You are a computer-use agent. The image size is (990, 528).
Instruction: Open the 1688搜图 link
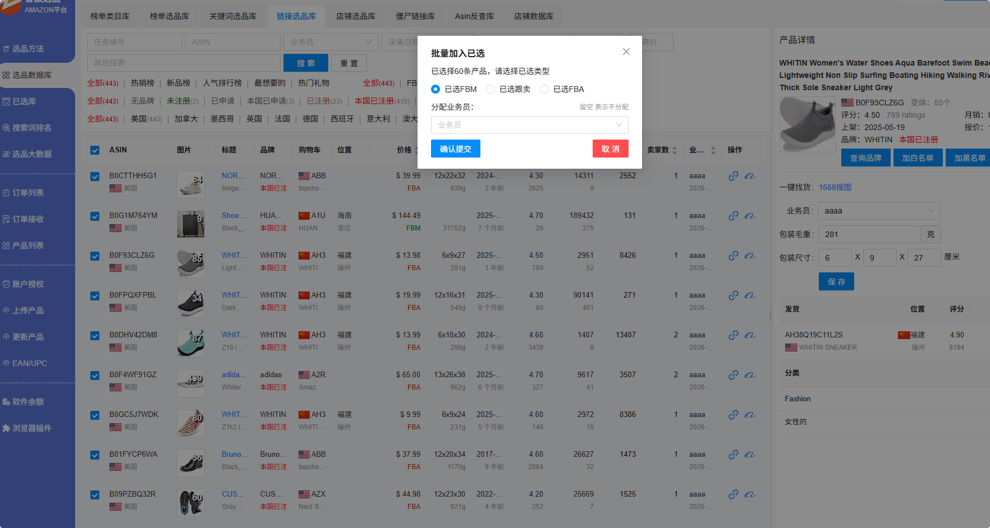point(835,187)
